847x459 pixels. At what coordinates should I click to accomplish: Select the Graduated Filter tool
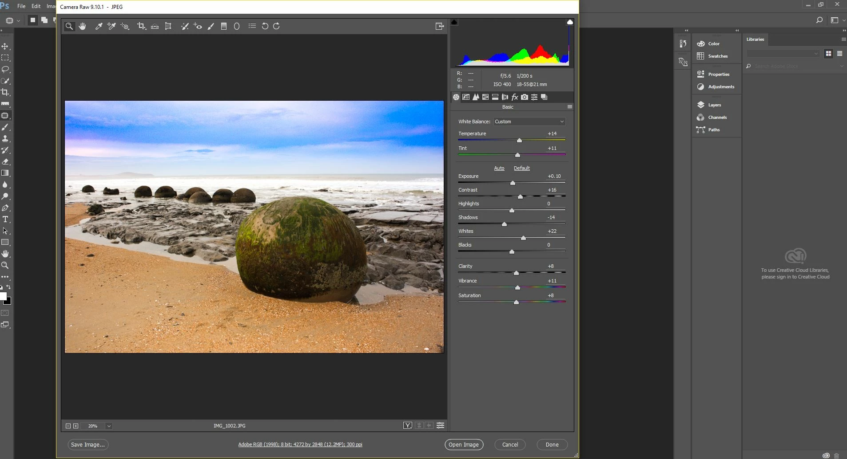[224, 26]
